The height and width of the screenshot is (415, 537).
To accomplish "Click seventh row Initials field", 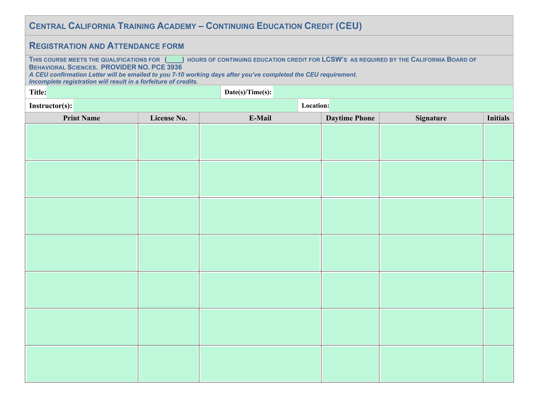I will click(499, 364).
